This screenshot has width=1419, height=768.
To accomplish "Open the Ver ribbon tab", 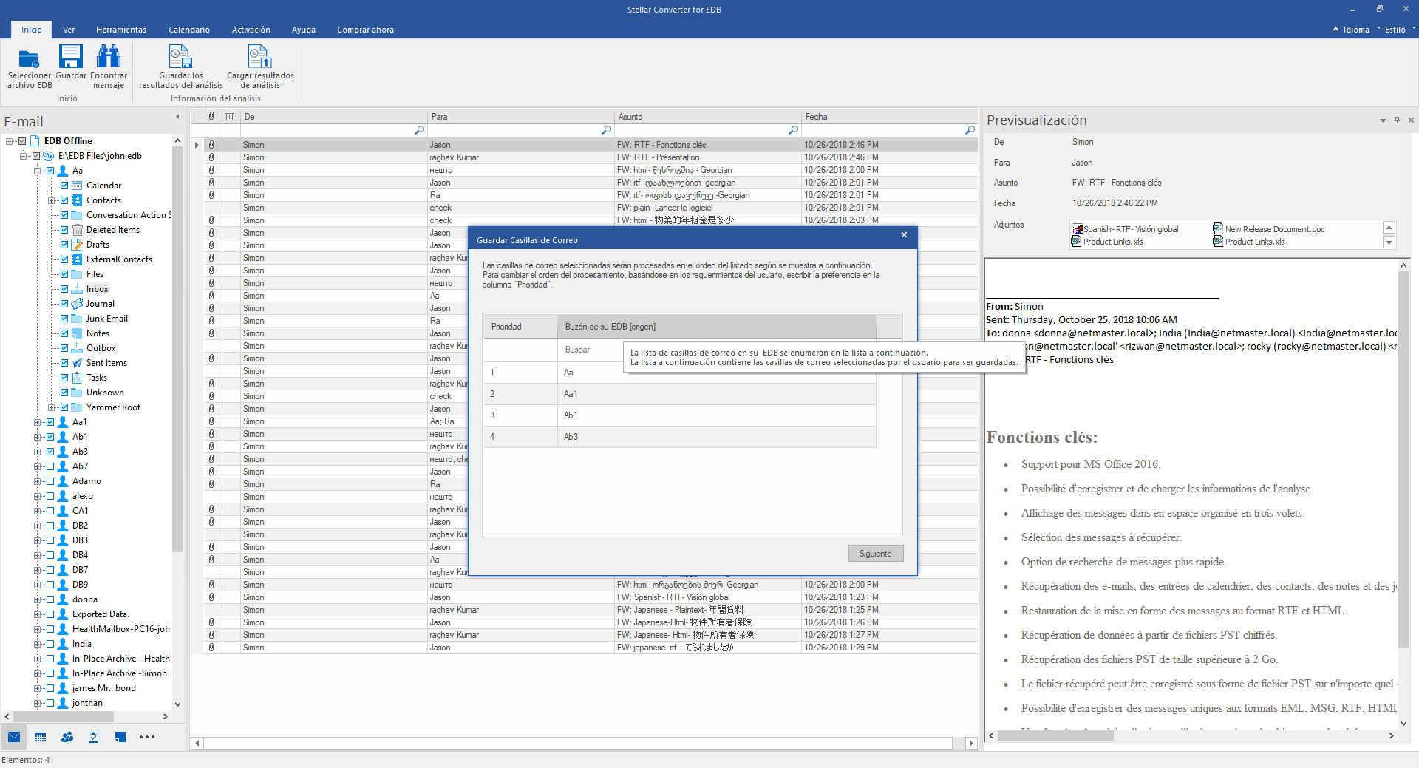I will [x=69, y=30].
